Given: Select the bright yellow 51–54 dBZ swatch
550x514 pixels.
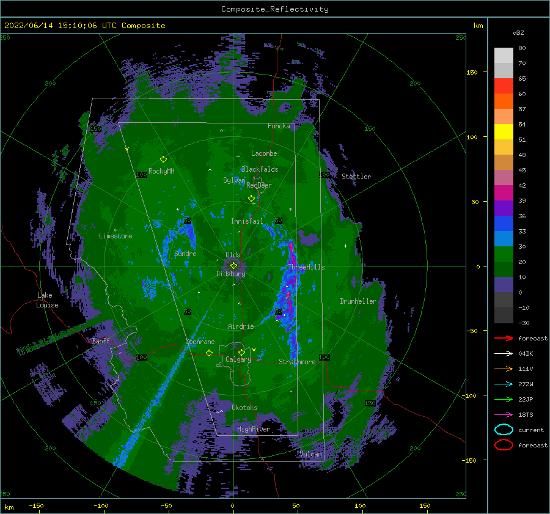Looking at the screenshot, I should [504, 132].
